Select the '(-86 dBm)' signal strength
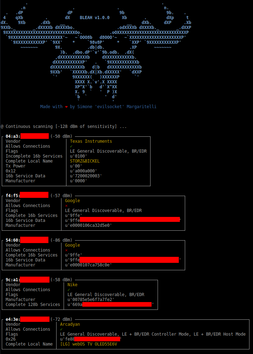 [x=61, y=240]
